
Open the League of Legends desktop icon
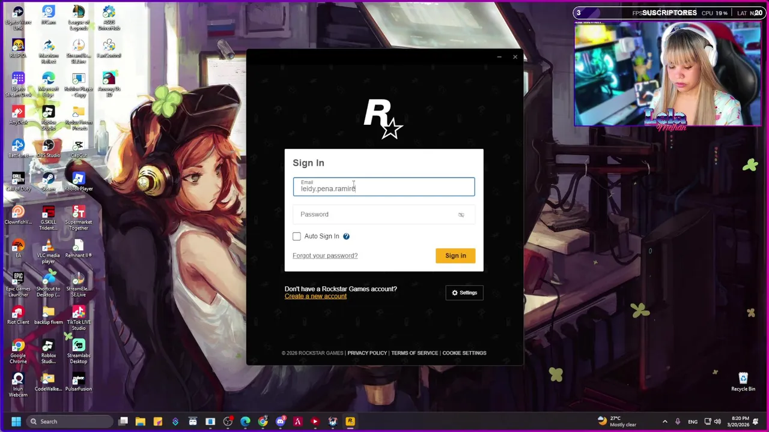click(x=79, y=18)
